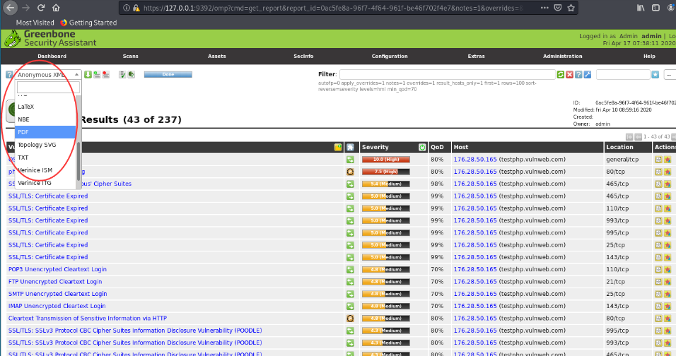Sort by Severity column header
This screenshot has height=356, width=676.
tap(375, 147)
